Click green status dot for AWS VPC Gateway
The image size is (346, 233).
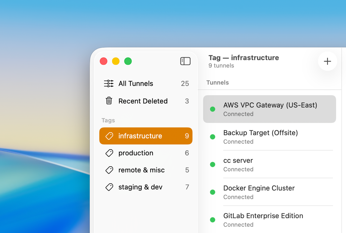pyautogui.click(x=212, y=109)
